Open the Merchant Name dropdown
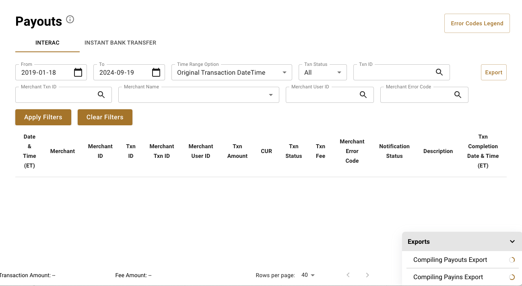This screenshot has height=286, width=522. coord(270,94)
